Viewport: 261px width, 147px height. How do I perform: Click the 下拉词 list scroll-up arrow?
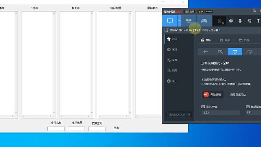tap(54, 13)
